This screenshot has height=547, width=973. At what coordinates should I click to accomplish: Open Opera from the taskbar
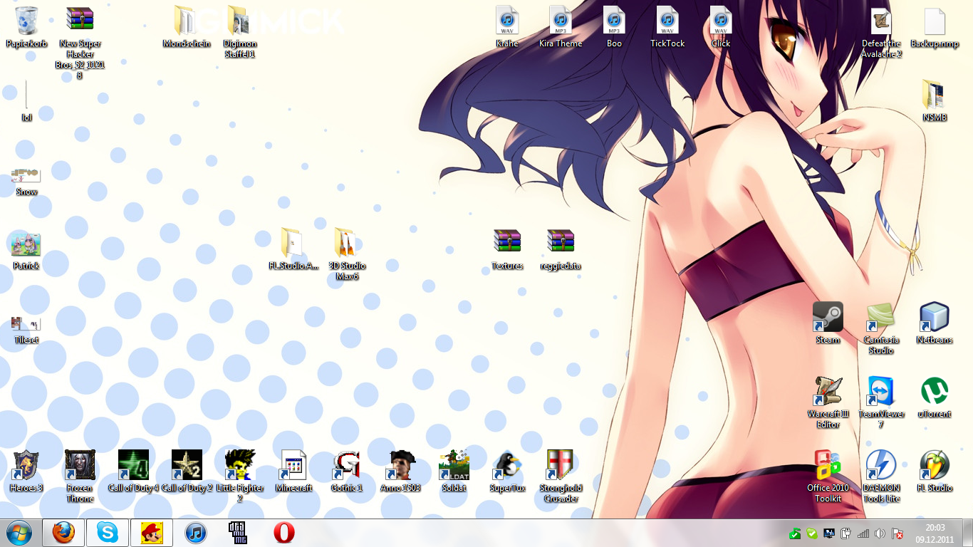pyautogui.click(x=284, y=533)
